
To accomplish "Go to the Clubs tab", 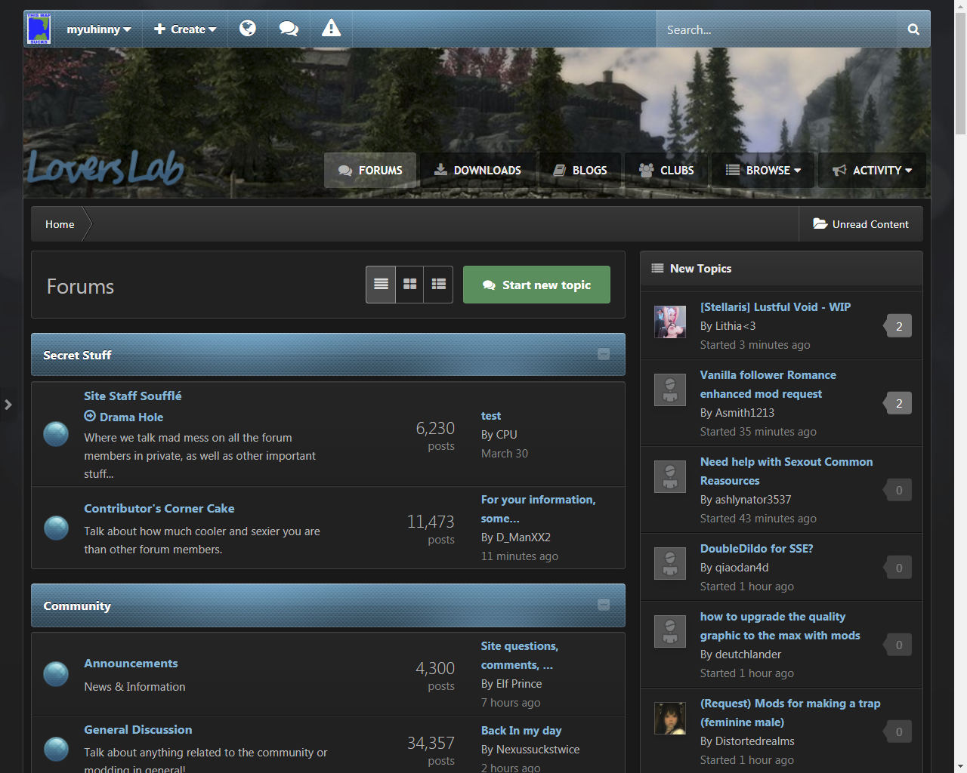I will point(666,171).
